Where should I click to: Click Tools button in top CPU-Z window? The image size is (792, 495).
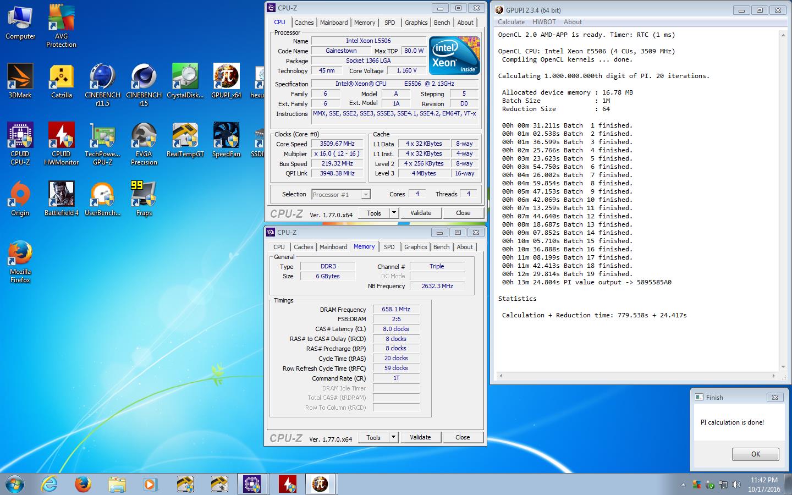click(x=374, y=213)
